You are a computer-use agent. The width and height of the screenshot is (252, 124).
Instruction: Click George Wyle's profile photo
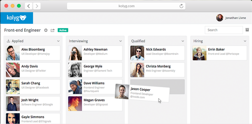coord(75,70)
